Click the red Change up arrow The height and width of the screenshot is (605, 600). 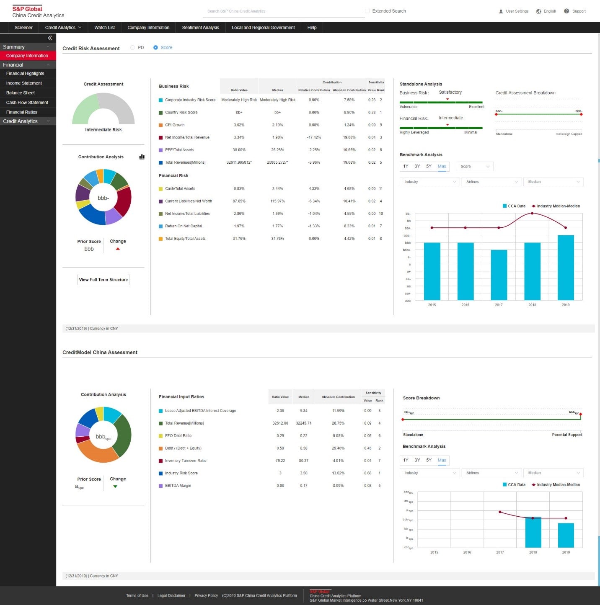(118, 249)
